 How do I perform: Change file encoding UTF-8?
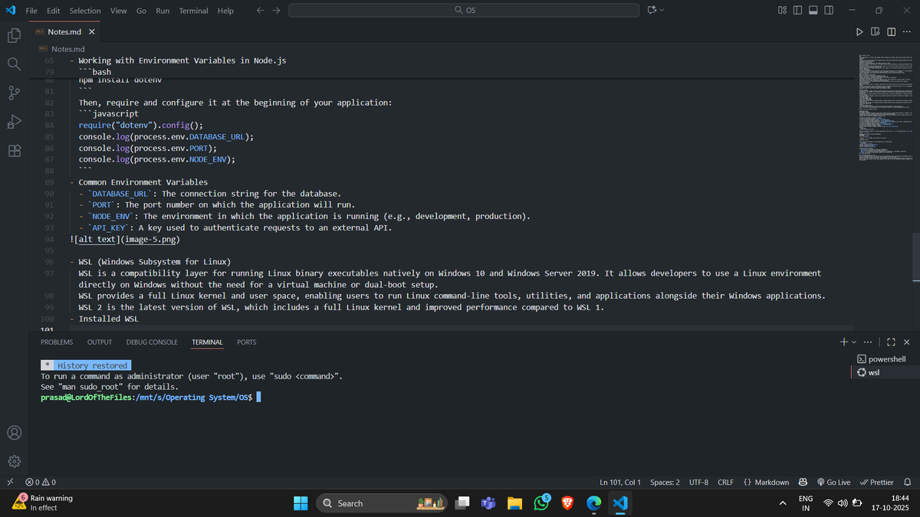(698, 483)
